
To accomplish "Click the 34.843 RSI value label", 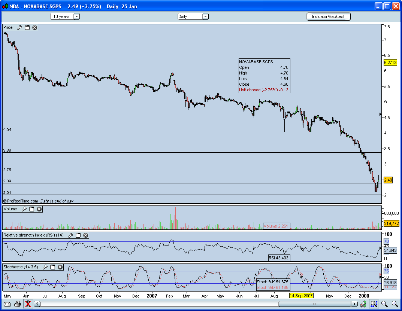I will pos(390,250).
